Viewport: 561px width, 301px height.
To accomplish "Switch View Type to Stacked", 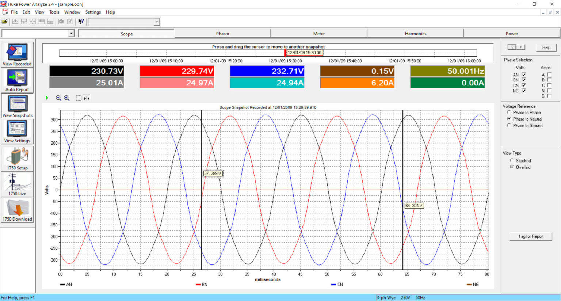I will point(512,160).
